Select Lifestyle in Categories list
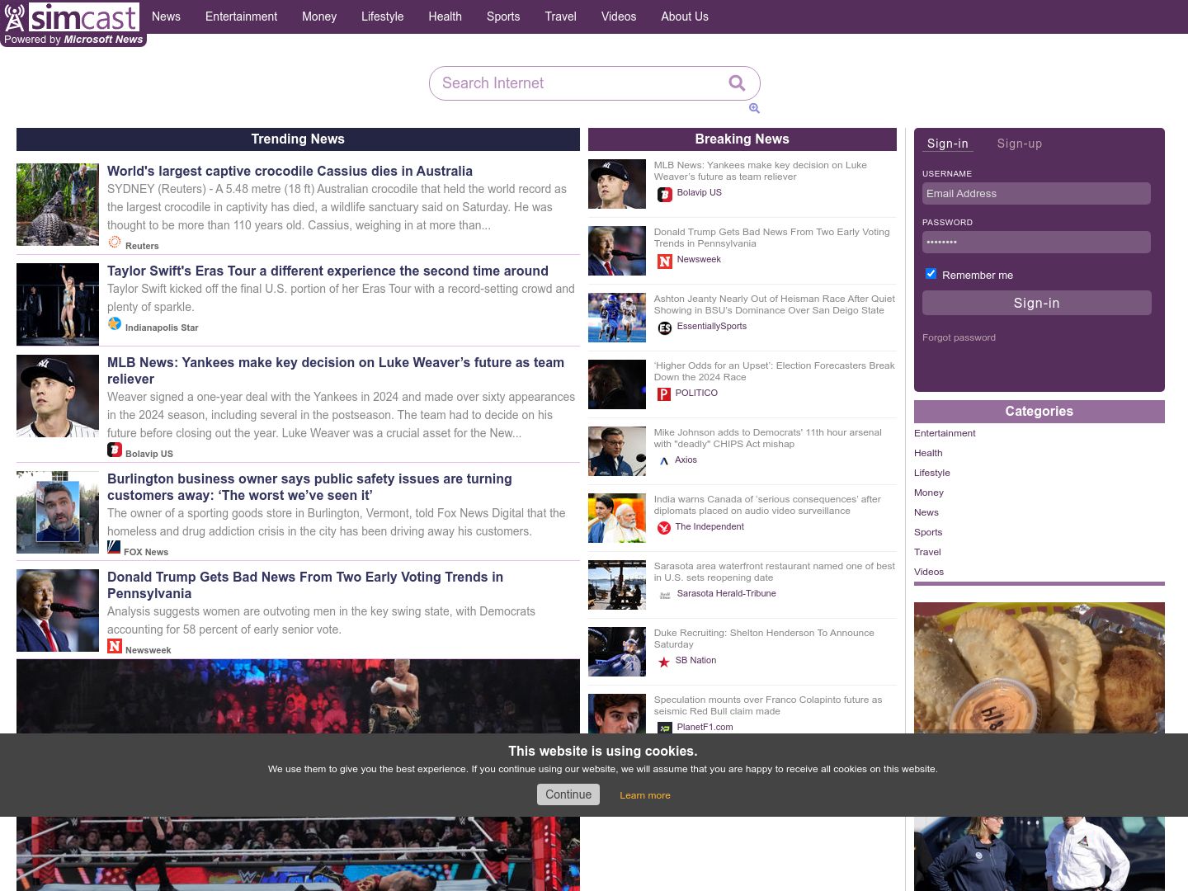The image size is (1188, 891). click(932, 473)
